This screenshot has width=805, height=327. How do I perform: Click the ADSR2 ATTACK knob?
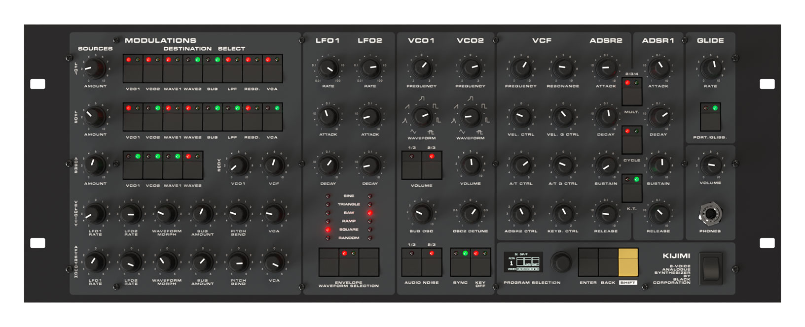(x=606, y=68)
